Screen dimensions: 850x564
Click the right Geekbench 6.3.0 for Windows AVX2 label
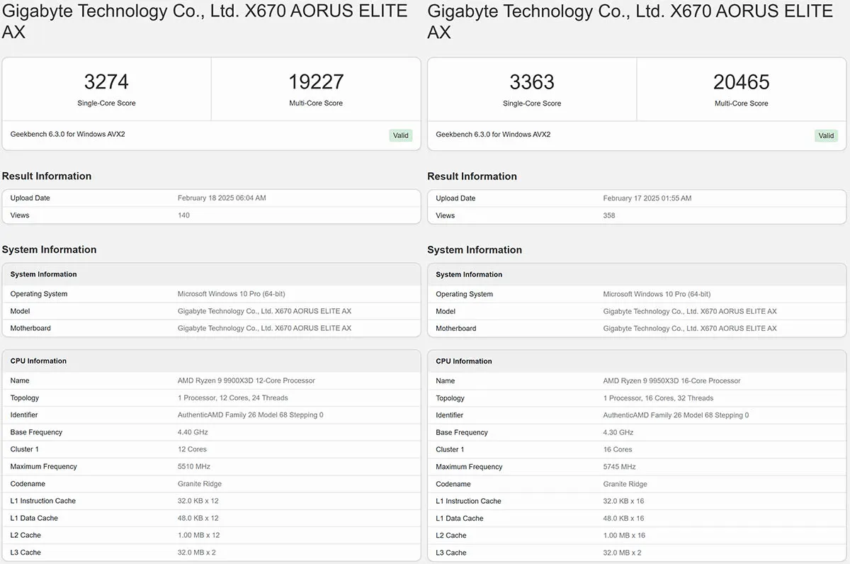pos(494,134)
